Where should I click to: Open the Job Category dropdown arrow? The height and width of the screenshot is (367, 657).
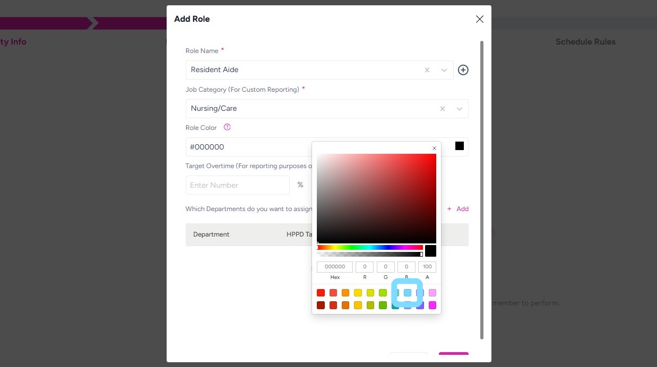pyautogui.click(x=460, y=109)
